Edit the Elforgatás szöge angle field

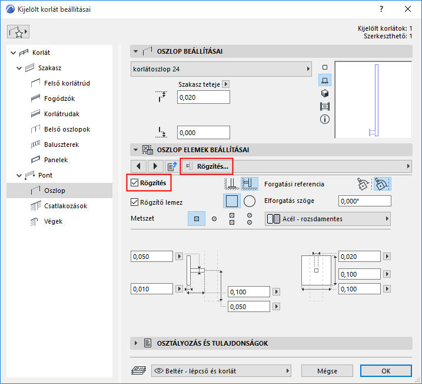[x=365, y=201]
